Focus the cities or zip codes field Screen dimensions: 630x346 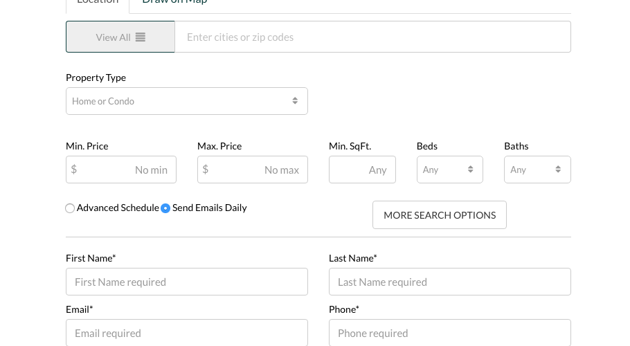[x=372, y=37]
